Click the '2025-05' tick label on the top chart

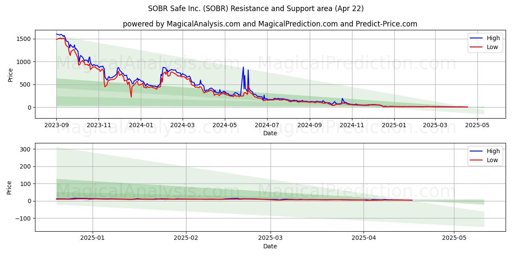point(477,125)
